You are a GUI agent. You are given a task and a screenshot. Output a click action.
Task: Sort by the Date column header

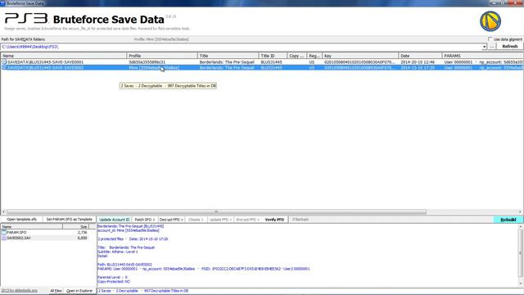pos(420,56)
